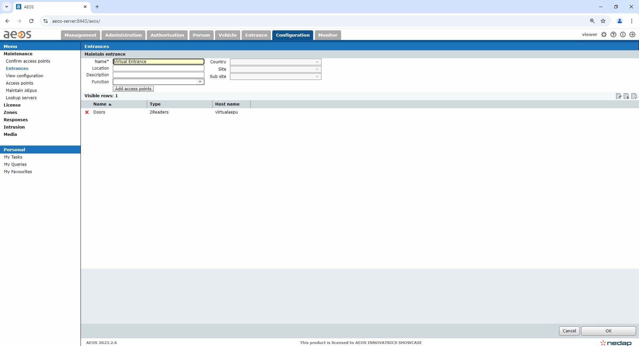Open the browser zoom magnifier icon

pyautogui.click(x=592, y=21)
